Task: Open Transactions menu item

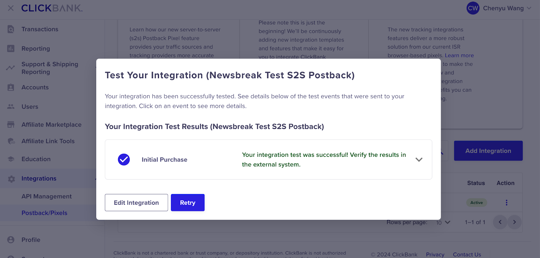Action: [x=40, y=29]
